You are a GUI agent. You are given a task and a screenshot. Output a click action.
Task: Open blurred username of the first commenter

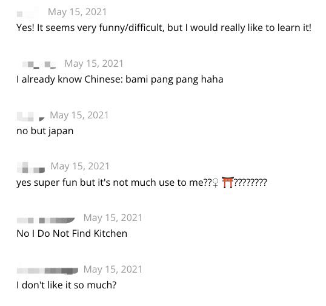click(28, 13)
